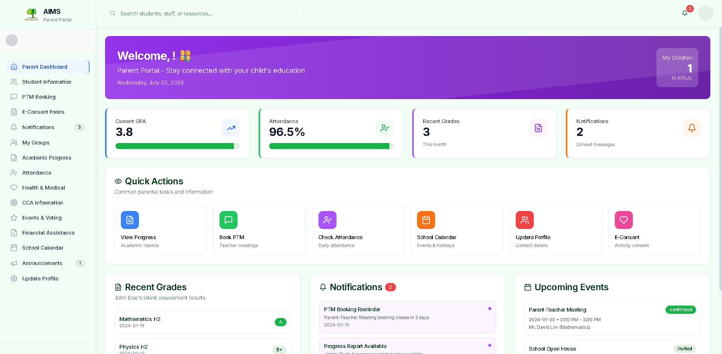Click the CCA Information target icon

[14, 203]
